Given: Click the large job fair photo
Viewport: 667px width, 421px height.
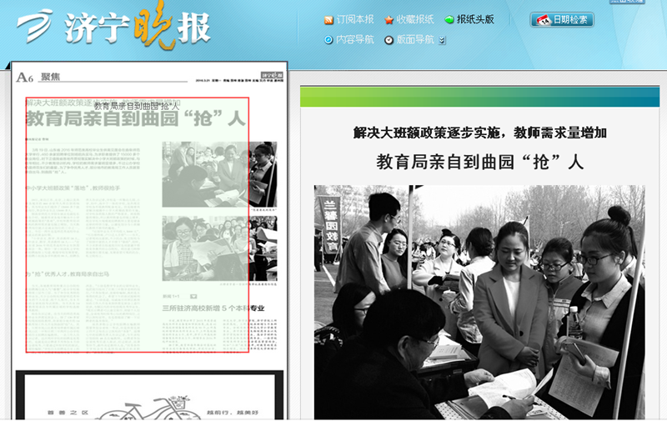Looking at the screenshot, I should tap(479, 302).
